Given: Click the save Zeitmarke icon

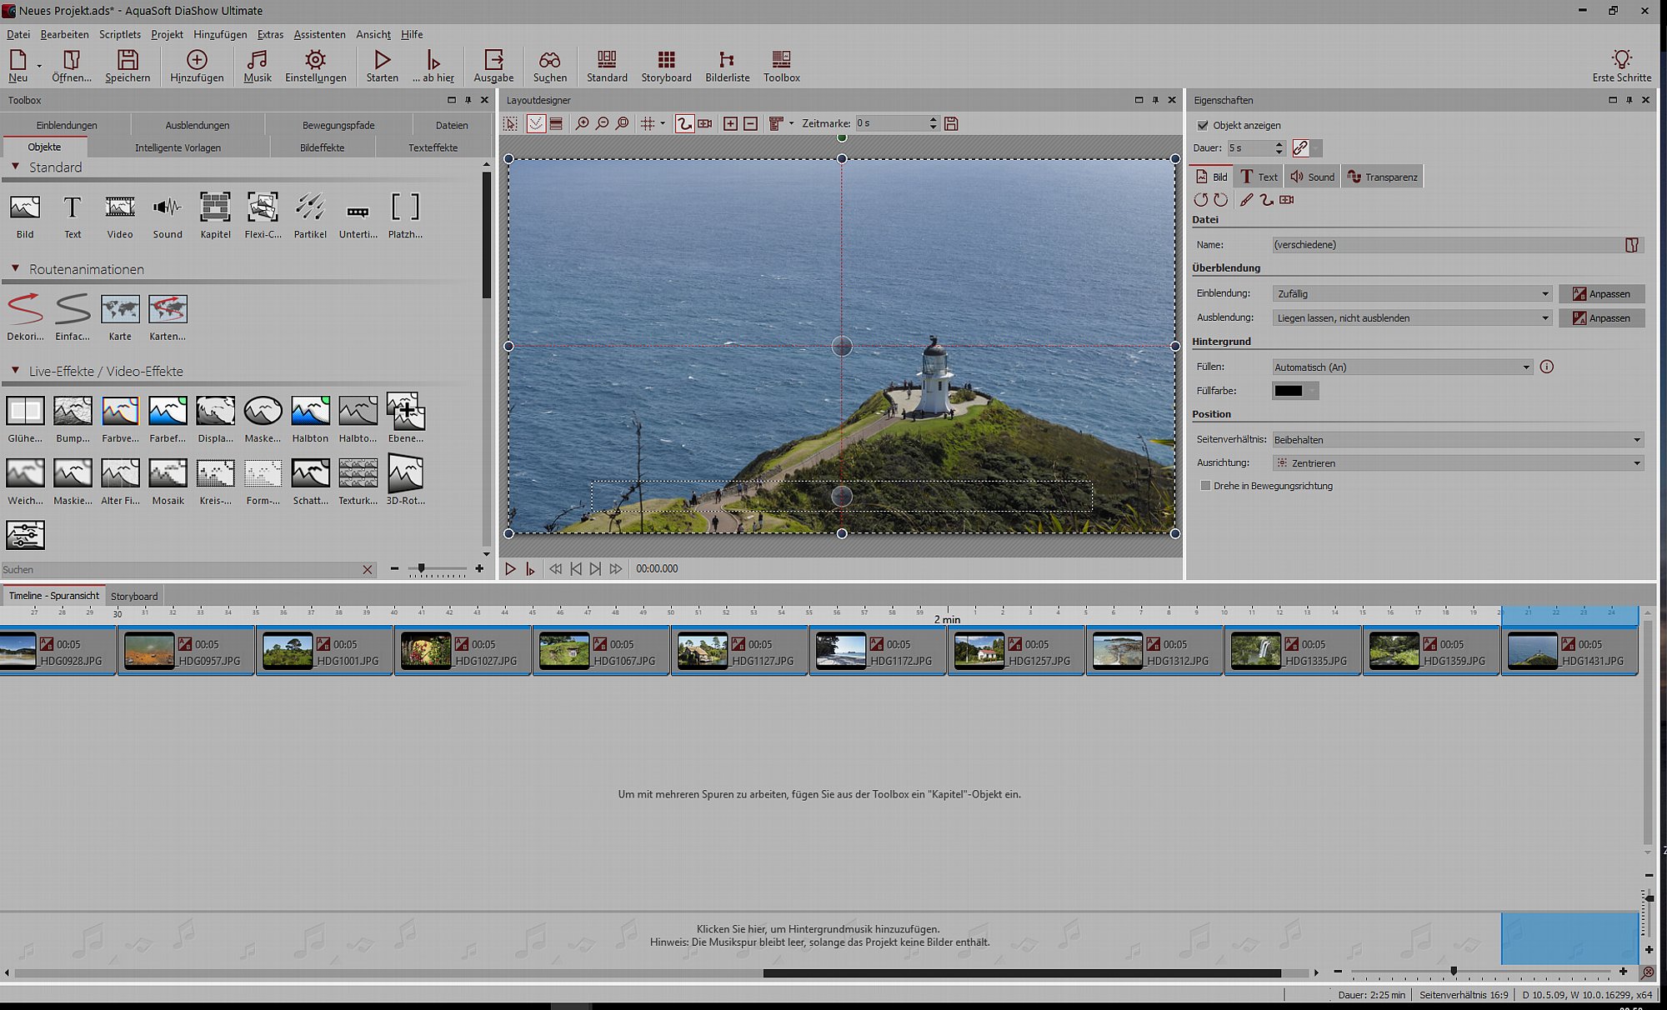Looking at the screenshot, I should pyautogui.click(x=951, y=123).
